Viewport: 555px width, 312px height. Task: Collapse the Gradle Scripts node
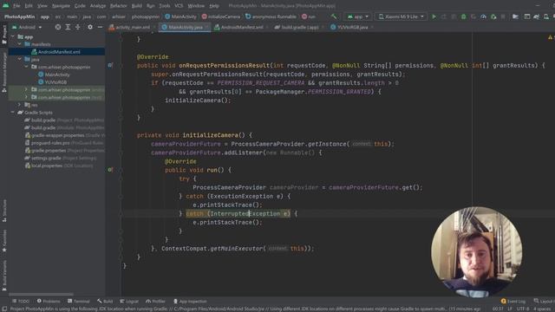coord(13,113)
